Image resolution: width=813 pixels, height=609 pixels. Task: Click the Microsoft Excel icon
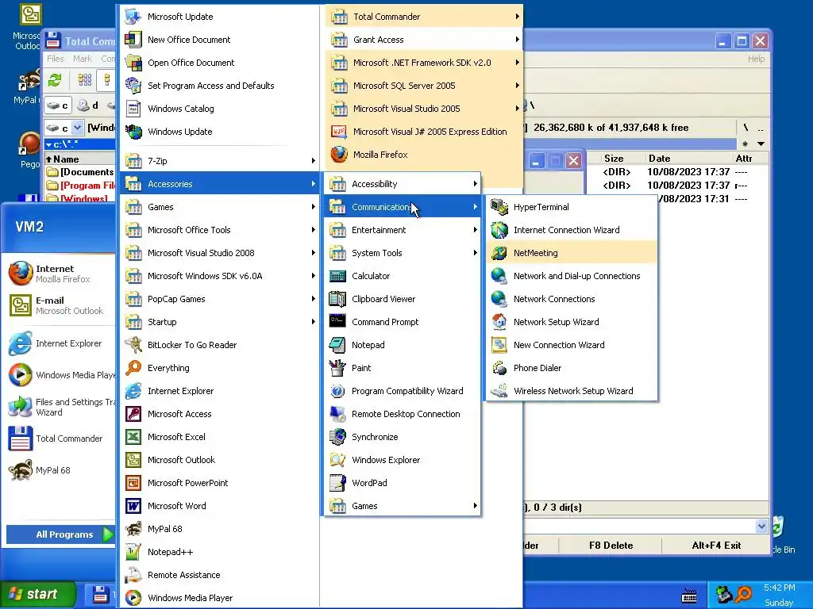(133, 437)
